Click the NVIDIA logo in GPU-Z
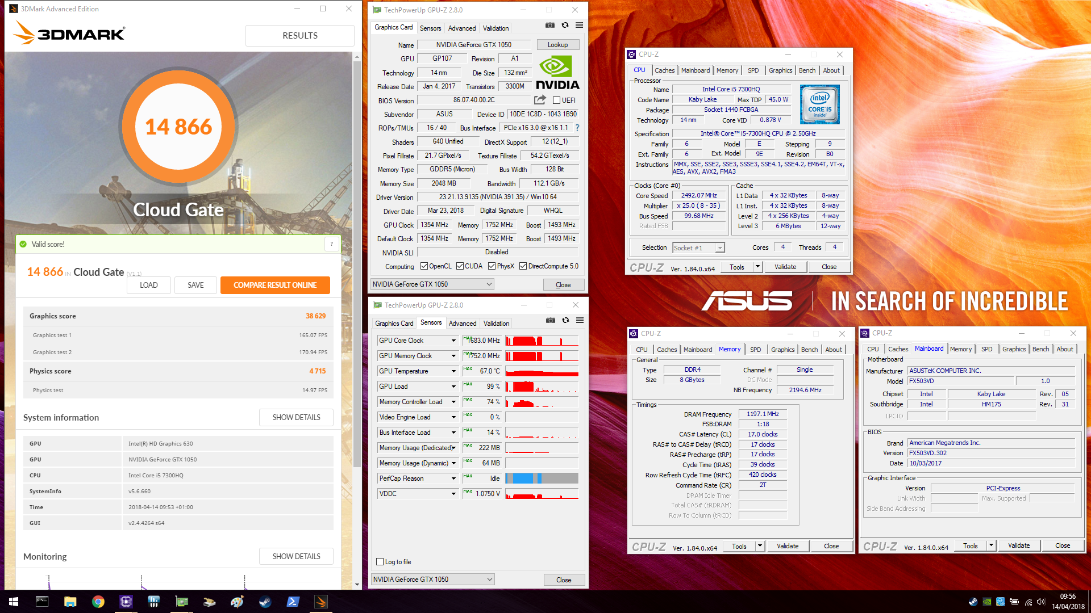Screen dimensions: 1091x613 click(557, 73)
